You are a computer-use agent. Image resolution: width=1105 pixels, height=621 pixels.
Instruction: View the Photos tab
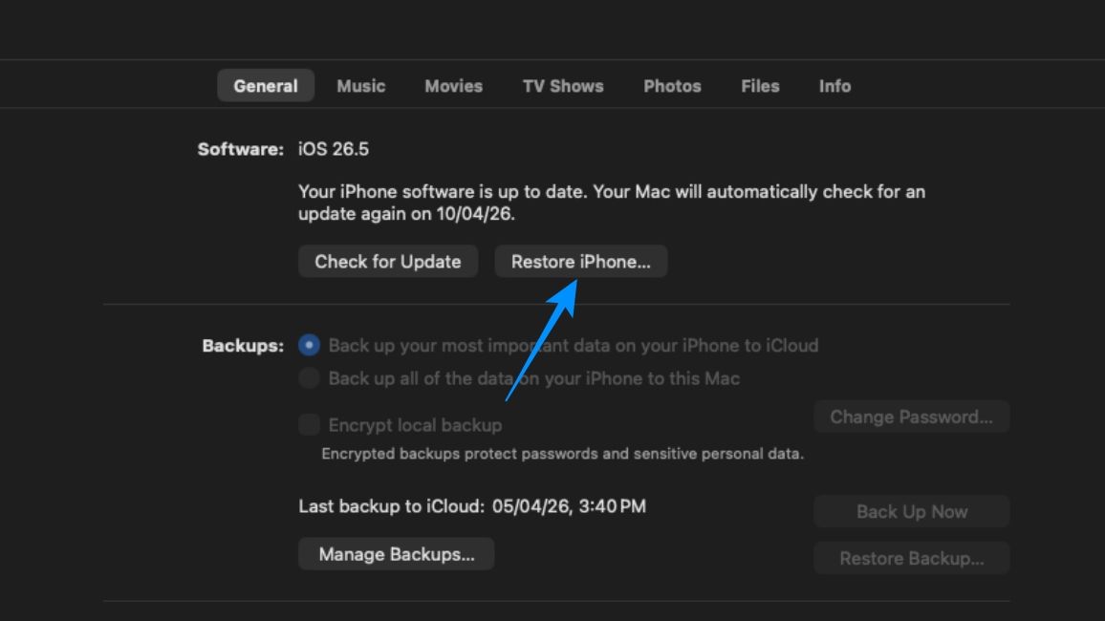[x=672, y=86]
